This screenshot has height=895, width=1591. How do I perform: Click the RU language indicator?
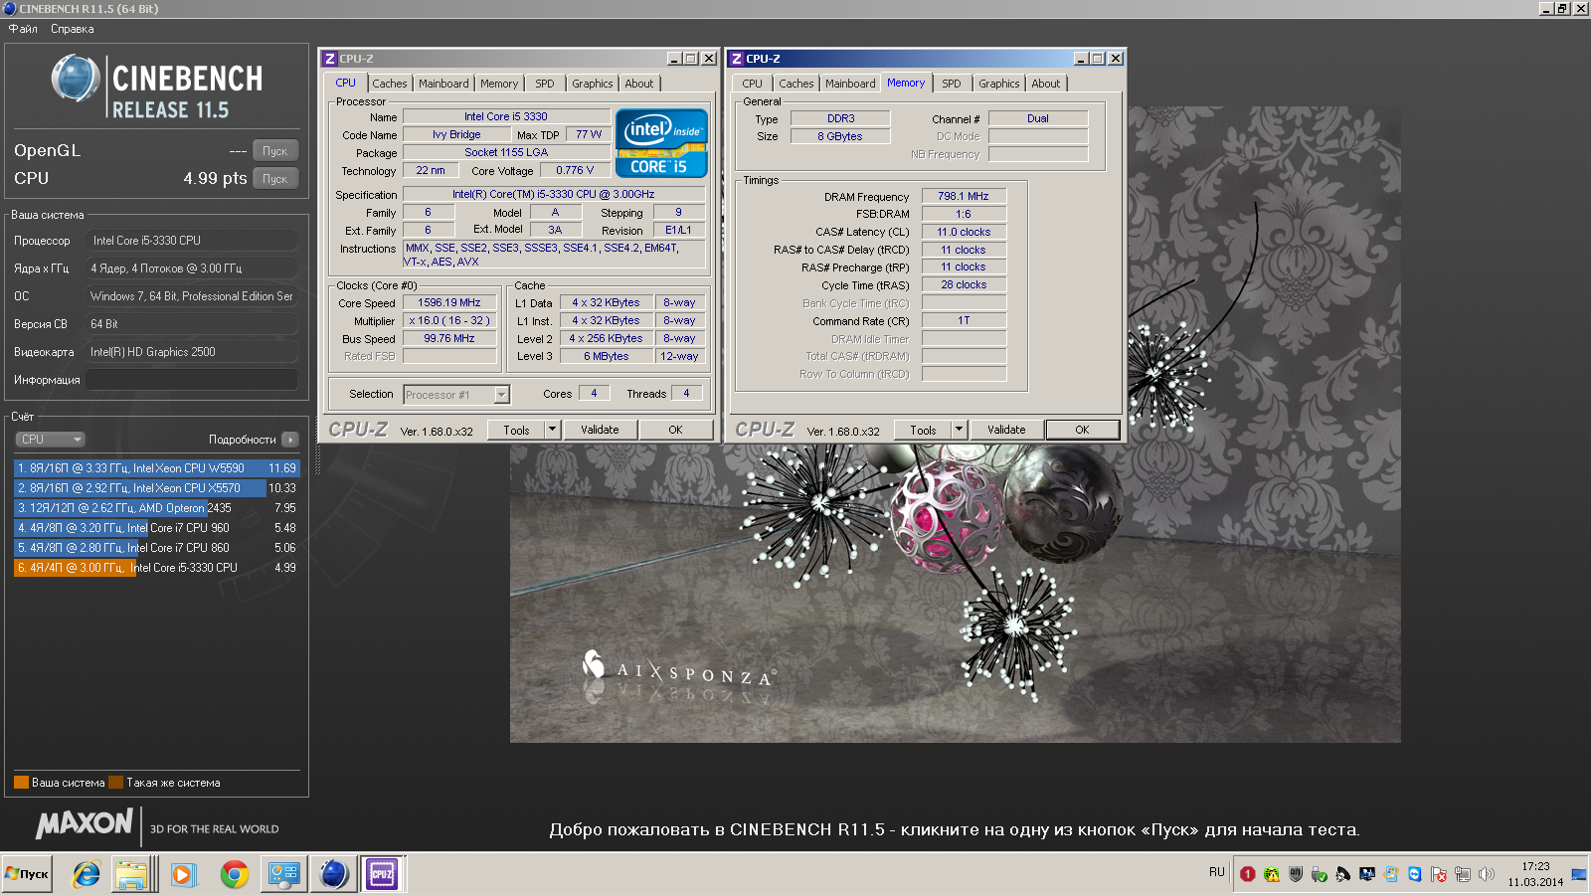click(1217, 872)
